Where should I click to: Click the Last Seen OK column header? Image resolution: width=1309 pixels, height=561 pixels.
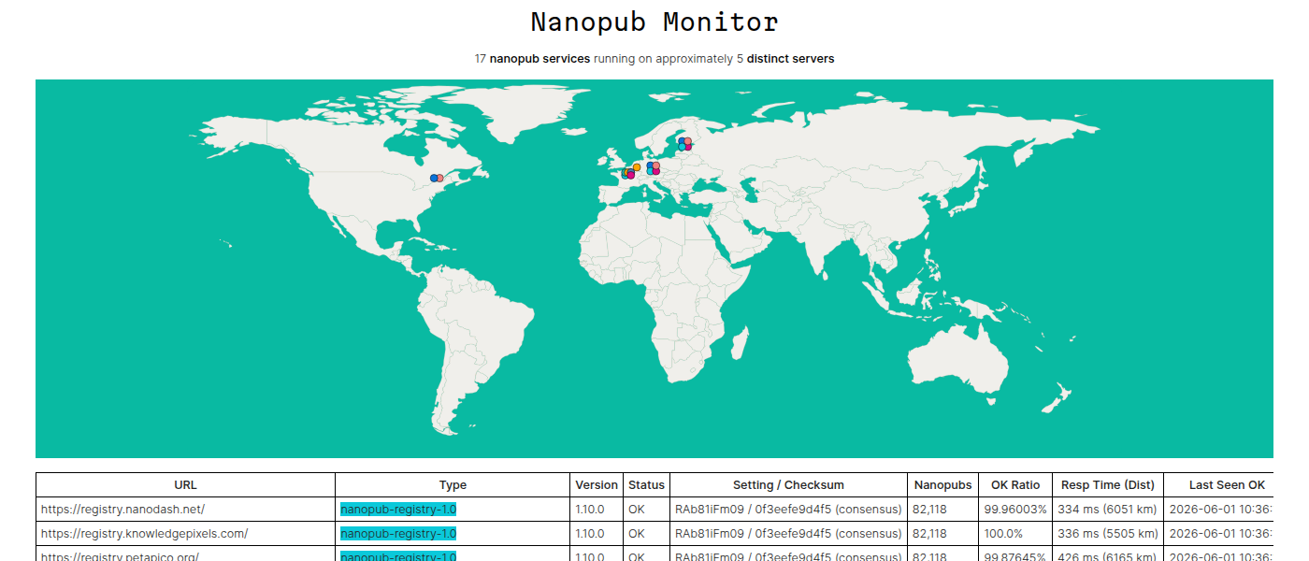pos(1227,484)
